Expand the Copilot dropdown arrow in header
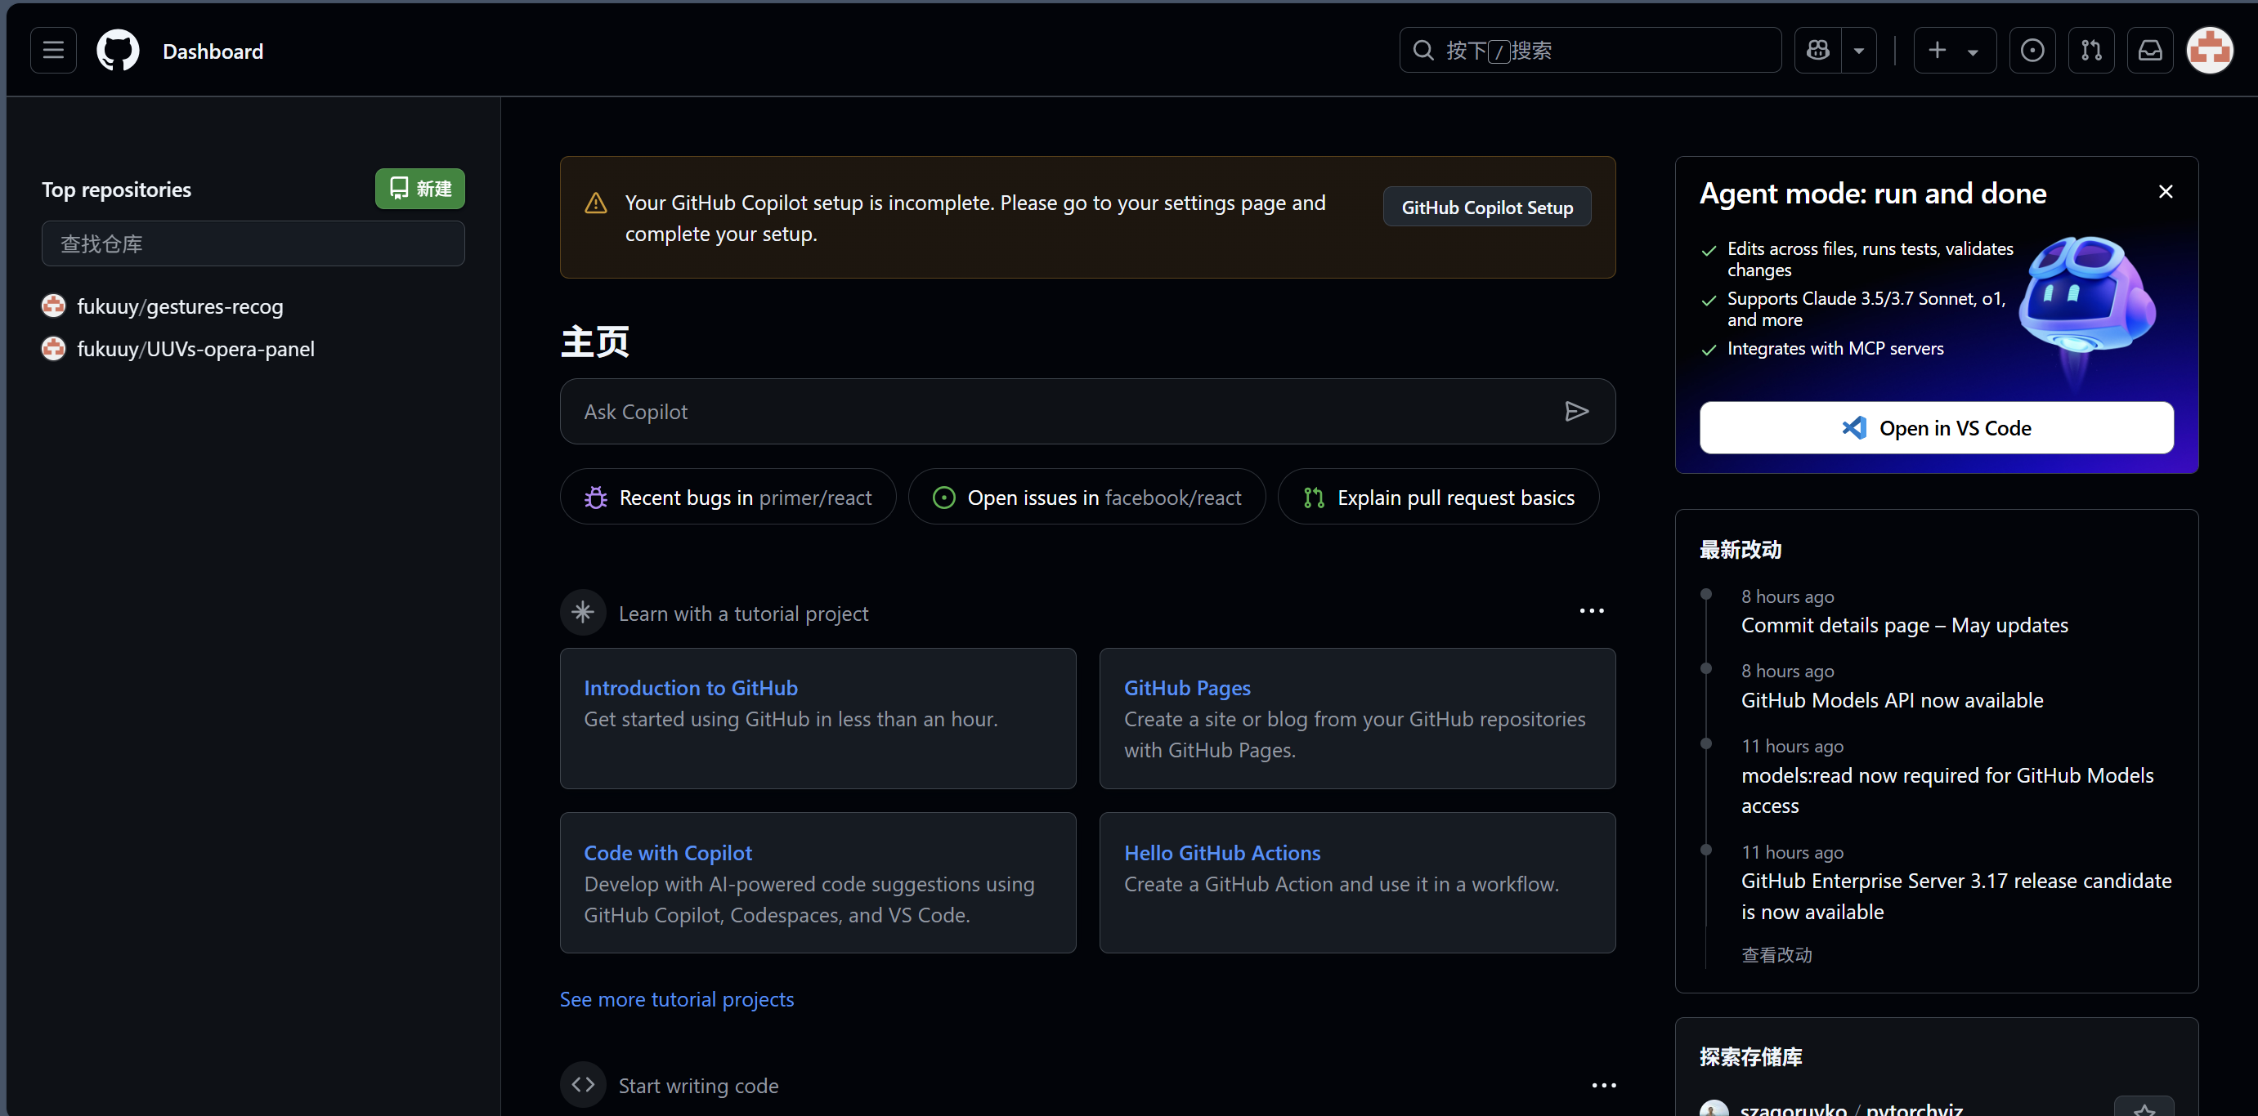This screenshot has height=1116, width=2258. tap(1858, 50)
